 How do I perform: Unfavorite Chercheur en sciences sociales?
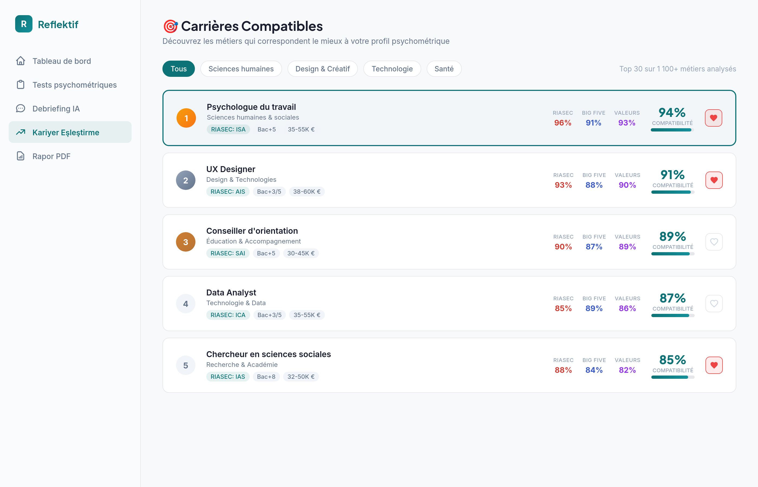point(714,365)
